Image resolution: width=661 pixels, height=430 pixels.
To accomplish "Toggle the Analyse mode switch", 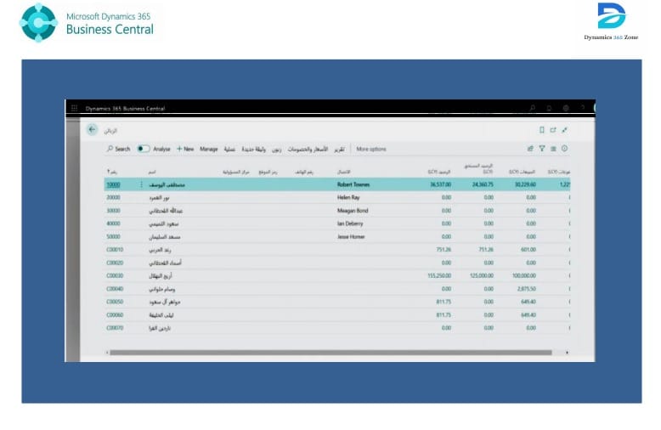I will coord(144,149).
